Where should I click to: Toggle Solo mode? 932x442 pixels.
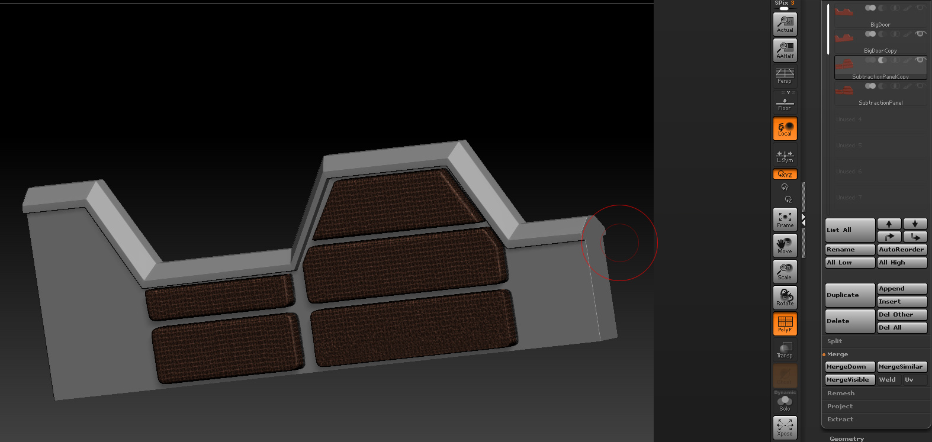[x=785, y=404]
